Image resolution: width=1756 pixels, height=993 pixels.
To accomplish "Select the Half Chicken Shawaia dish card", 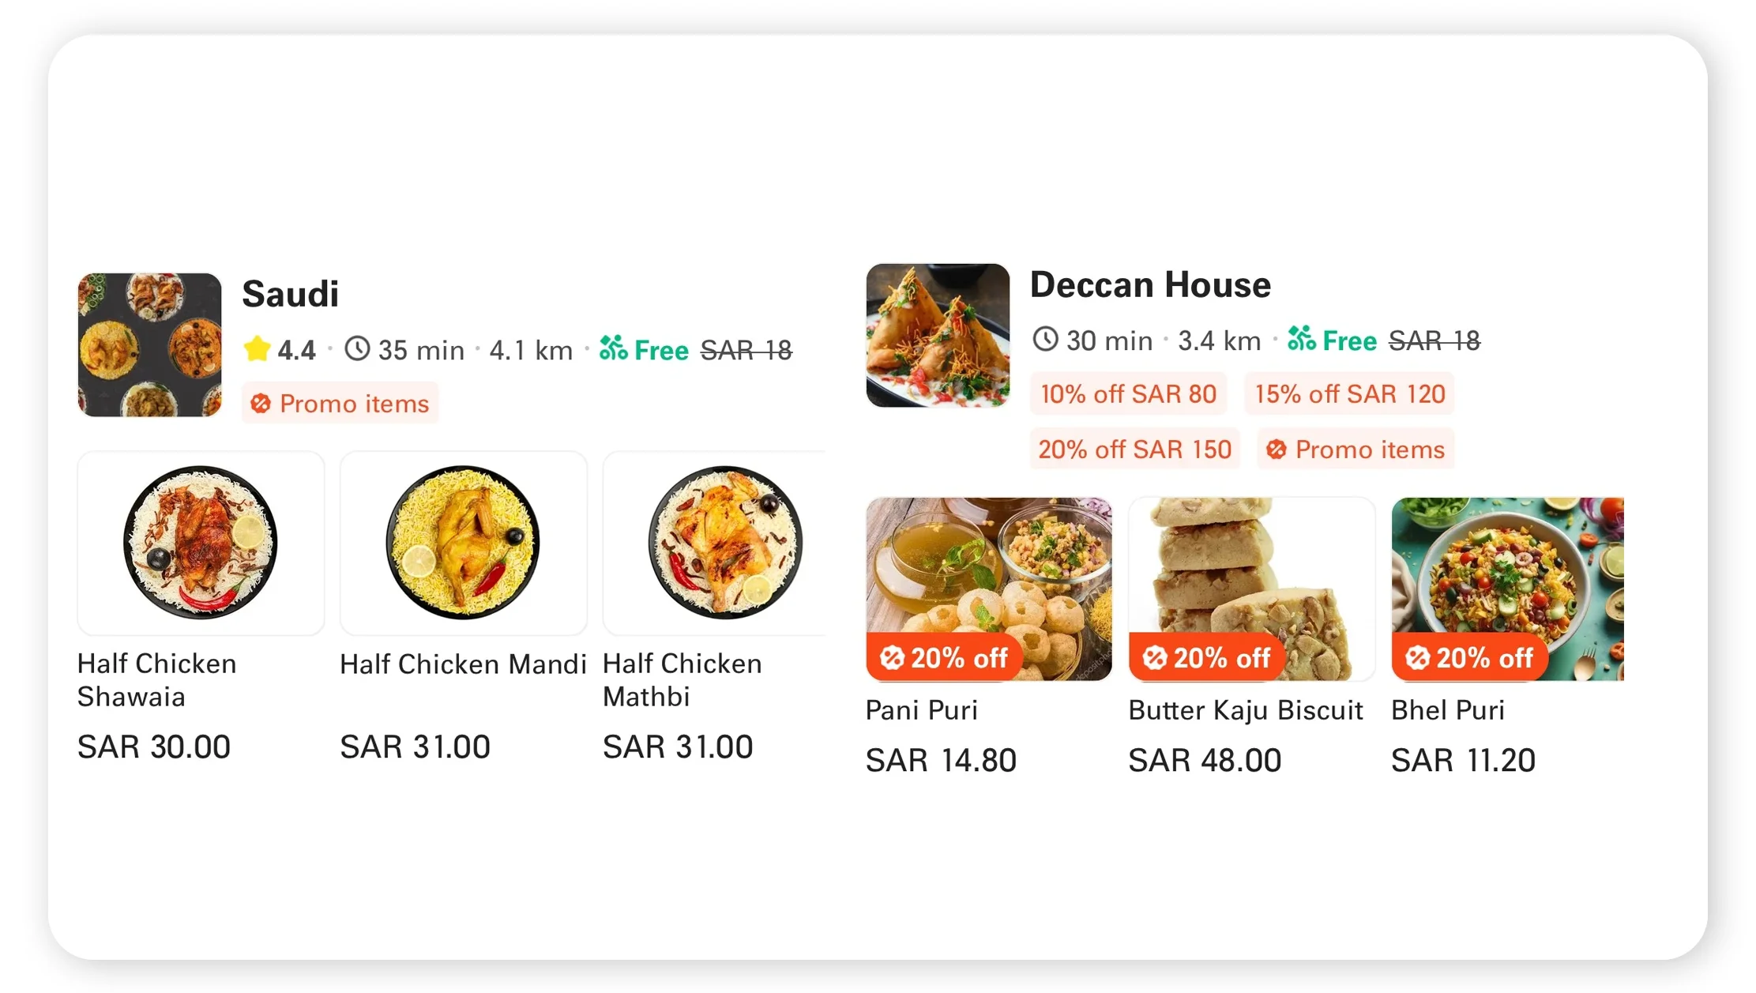I will 200,543.
